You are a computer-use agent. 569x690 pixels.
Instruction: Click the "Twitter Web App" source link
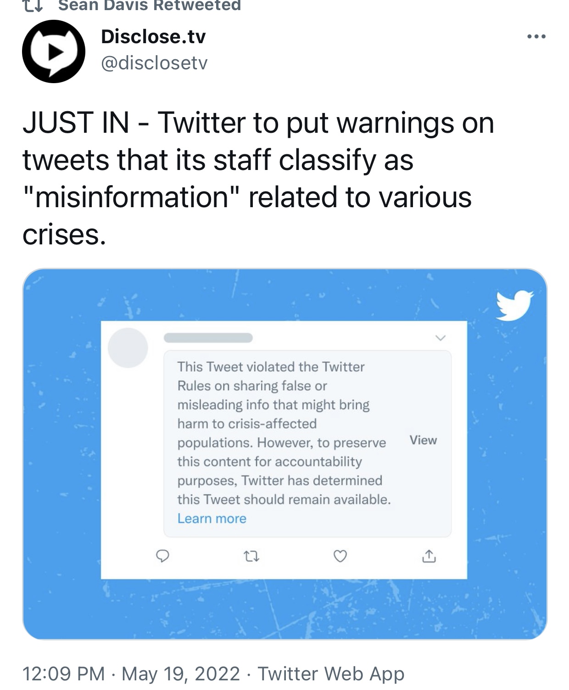[331, 674]
